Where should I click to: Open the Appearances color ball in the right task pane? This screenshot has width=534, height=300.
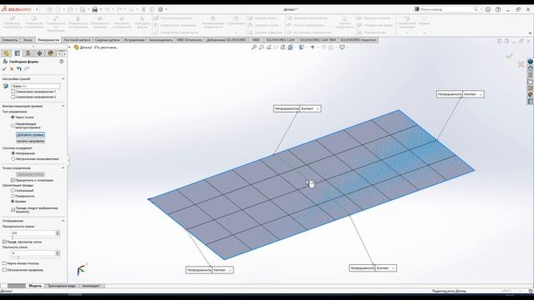(x=531, y=94)
